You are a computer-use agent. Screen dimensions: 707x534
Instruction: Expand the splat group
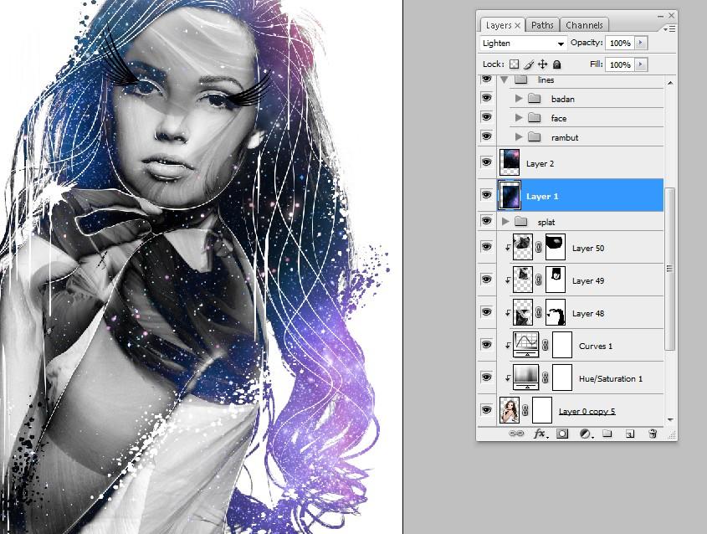click(x=505, y=221)
